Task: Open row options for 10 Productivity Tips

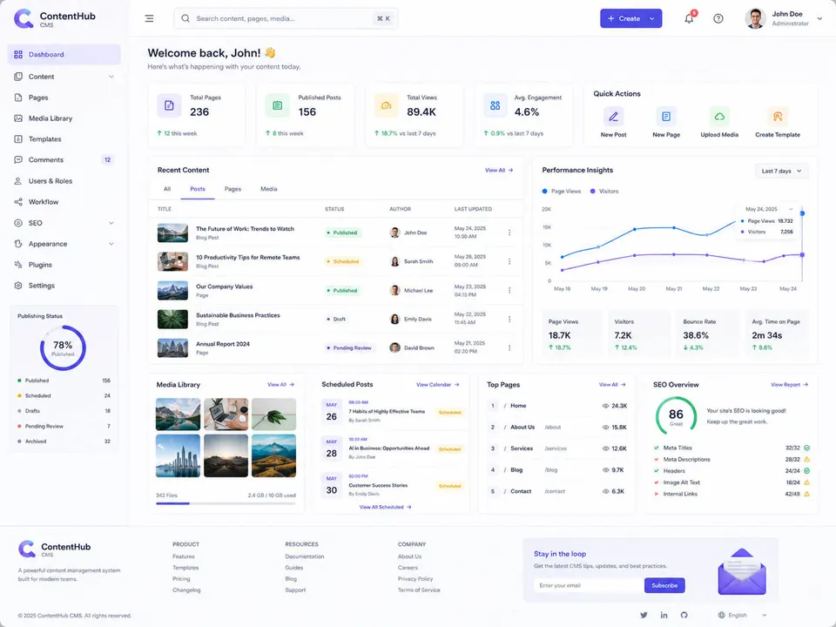Action: click(x=509, y=261)
